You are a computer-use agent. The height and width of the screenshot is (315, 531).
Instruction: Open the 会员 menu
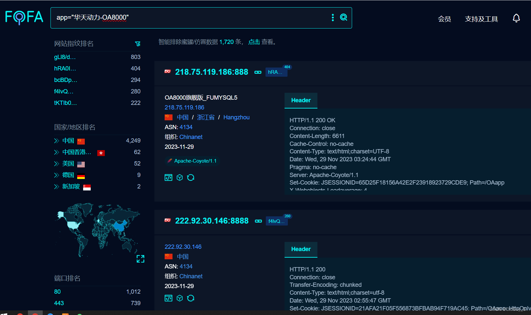point(444,19)
